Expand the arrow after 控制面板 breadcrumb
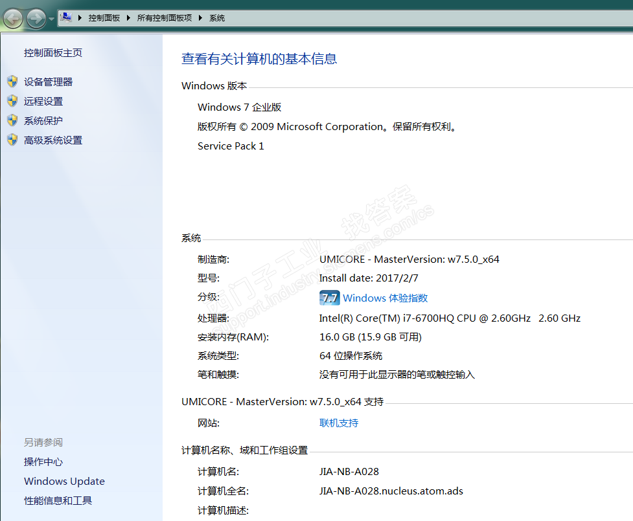Image resolution: width=633 pixels, height=521 pixels. coord(128,17)
